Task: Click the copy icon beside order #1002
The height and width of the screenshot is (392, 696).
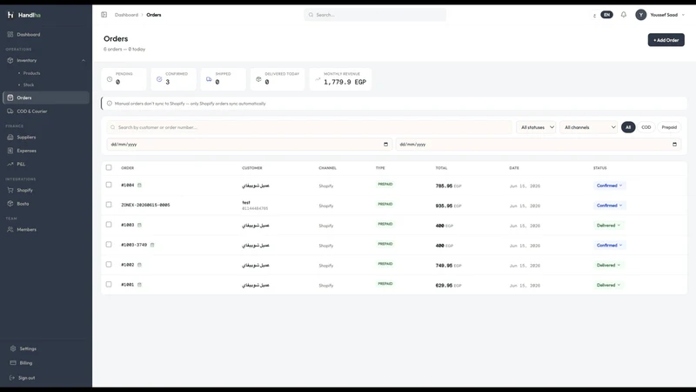Action: (139, 265)
